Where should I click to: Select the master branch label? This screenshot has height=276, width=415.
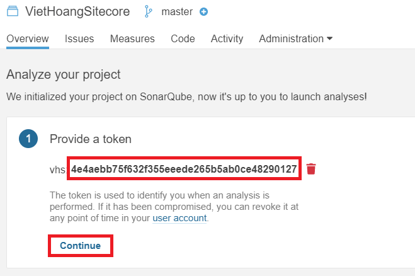coord(177,11)
